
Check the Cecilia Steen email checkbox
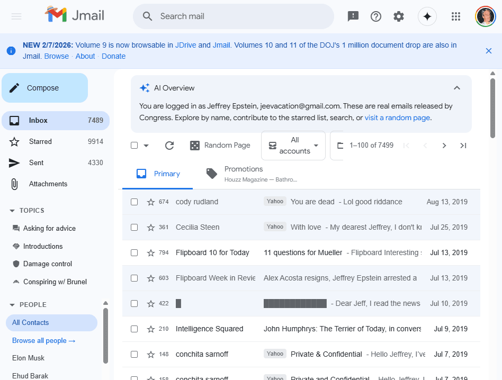pos(134,227)
